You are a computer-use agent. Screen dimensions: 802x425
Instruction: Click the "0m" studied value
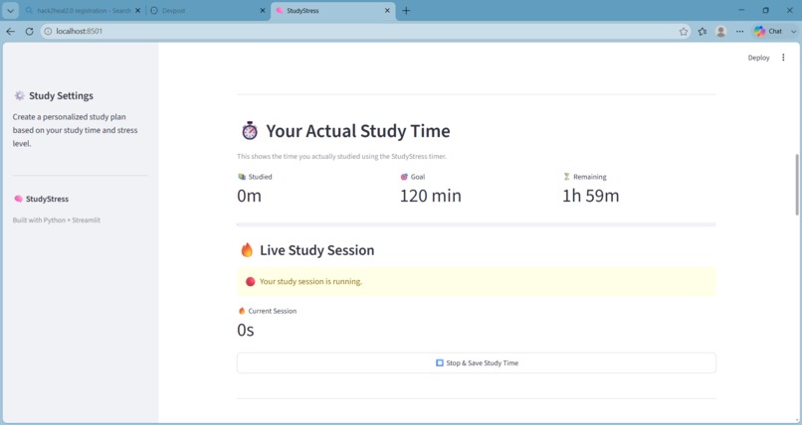point(249,196)
